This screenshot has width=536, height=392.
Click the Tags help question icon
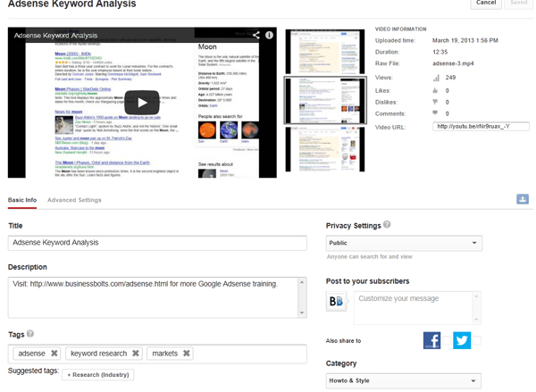(x=30, y=334)
